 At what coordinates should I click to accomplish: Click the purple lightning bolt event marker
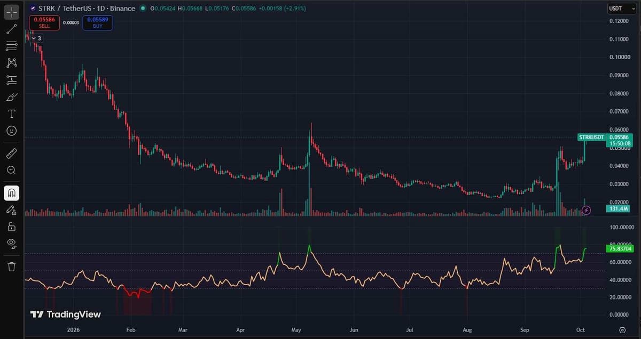(x=587, y=210)
